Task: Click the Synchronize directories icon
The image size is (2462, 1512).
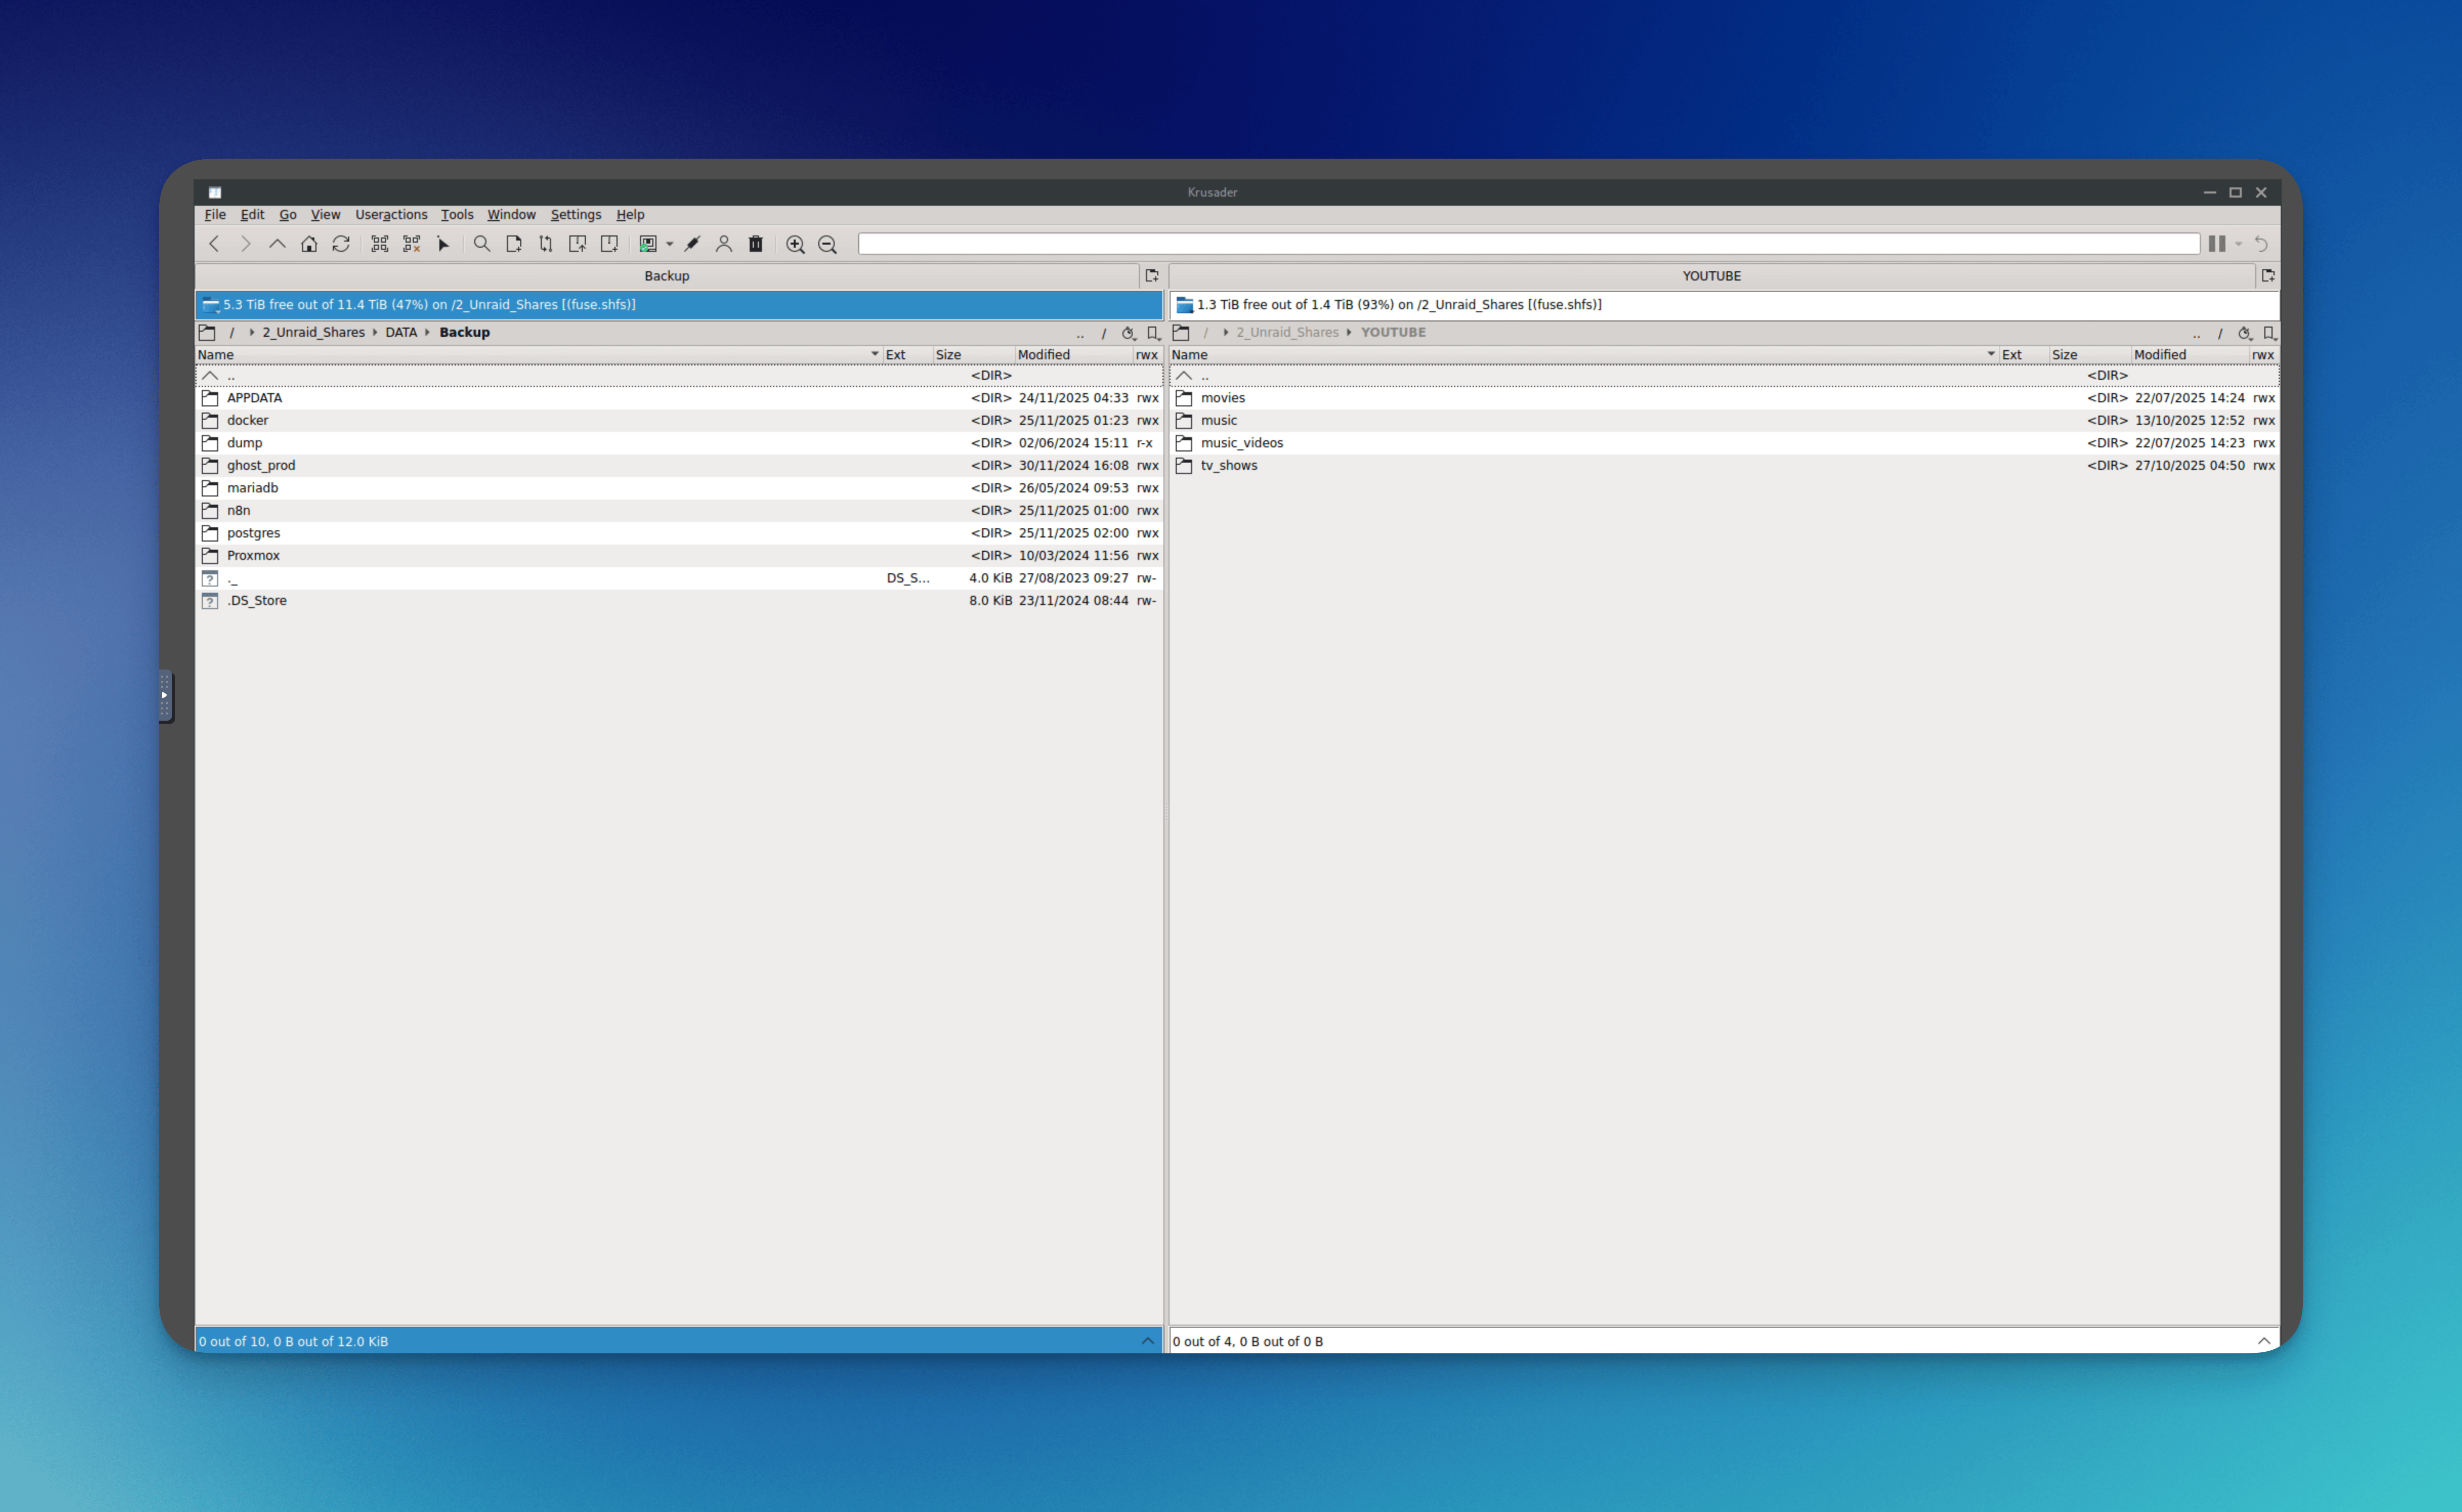Action: tap(546, 244)
